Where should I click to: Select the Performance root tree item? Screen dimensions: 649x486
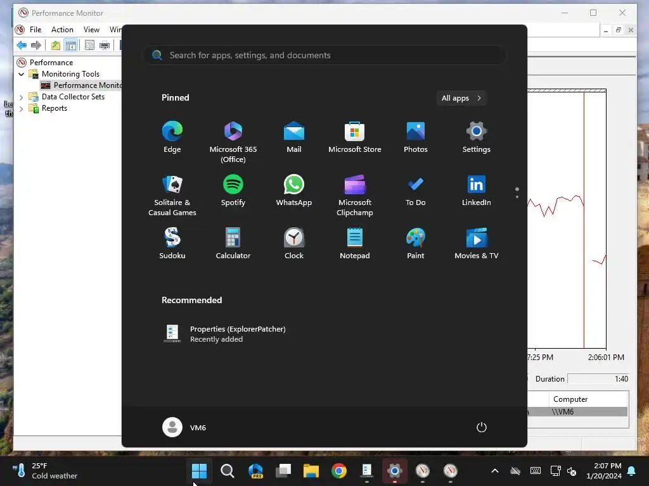[x=51, y=63]
